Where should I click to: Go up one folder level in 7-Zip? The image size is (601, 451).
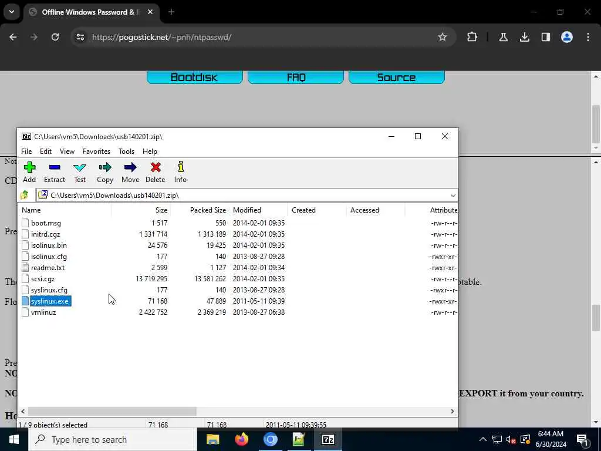(25, 195)
